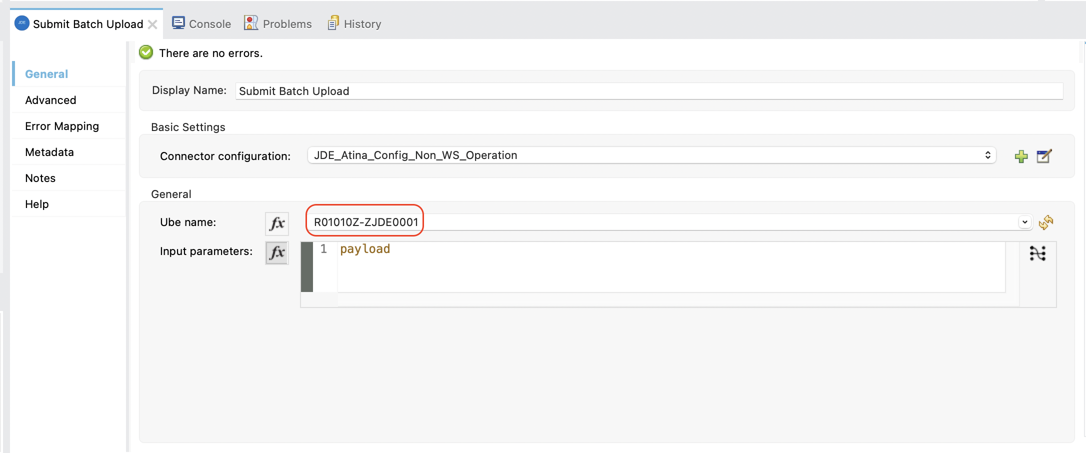1086x453 pixels.
Task: Open the Help section
Action: (x=37, y=204)
